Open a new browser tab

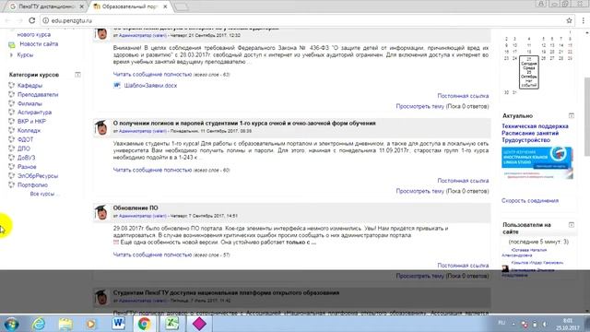(x=181, y=6)
